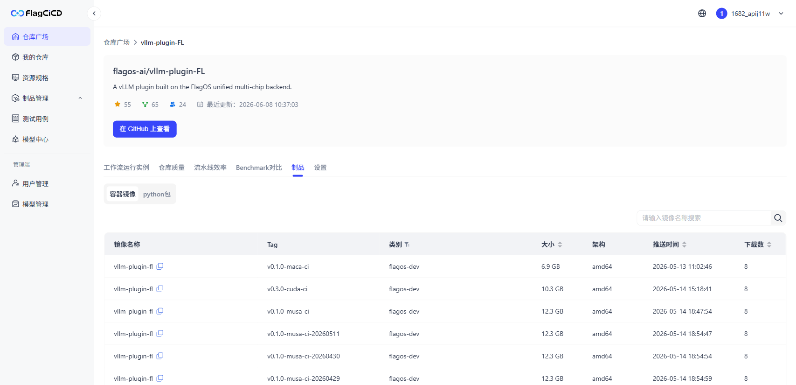Select the 制品 tab
The width and height of the screenshot is (796, 385).
(x=298, y=168)
